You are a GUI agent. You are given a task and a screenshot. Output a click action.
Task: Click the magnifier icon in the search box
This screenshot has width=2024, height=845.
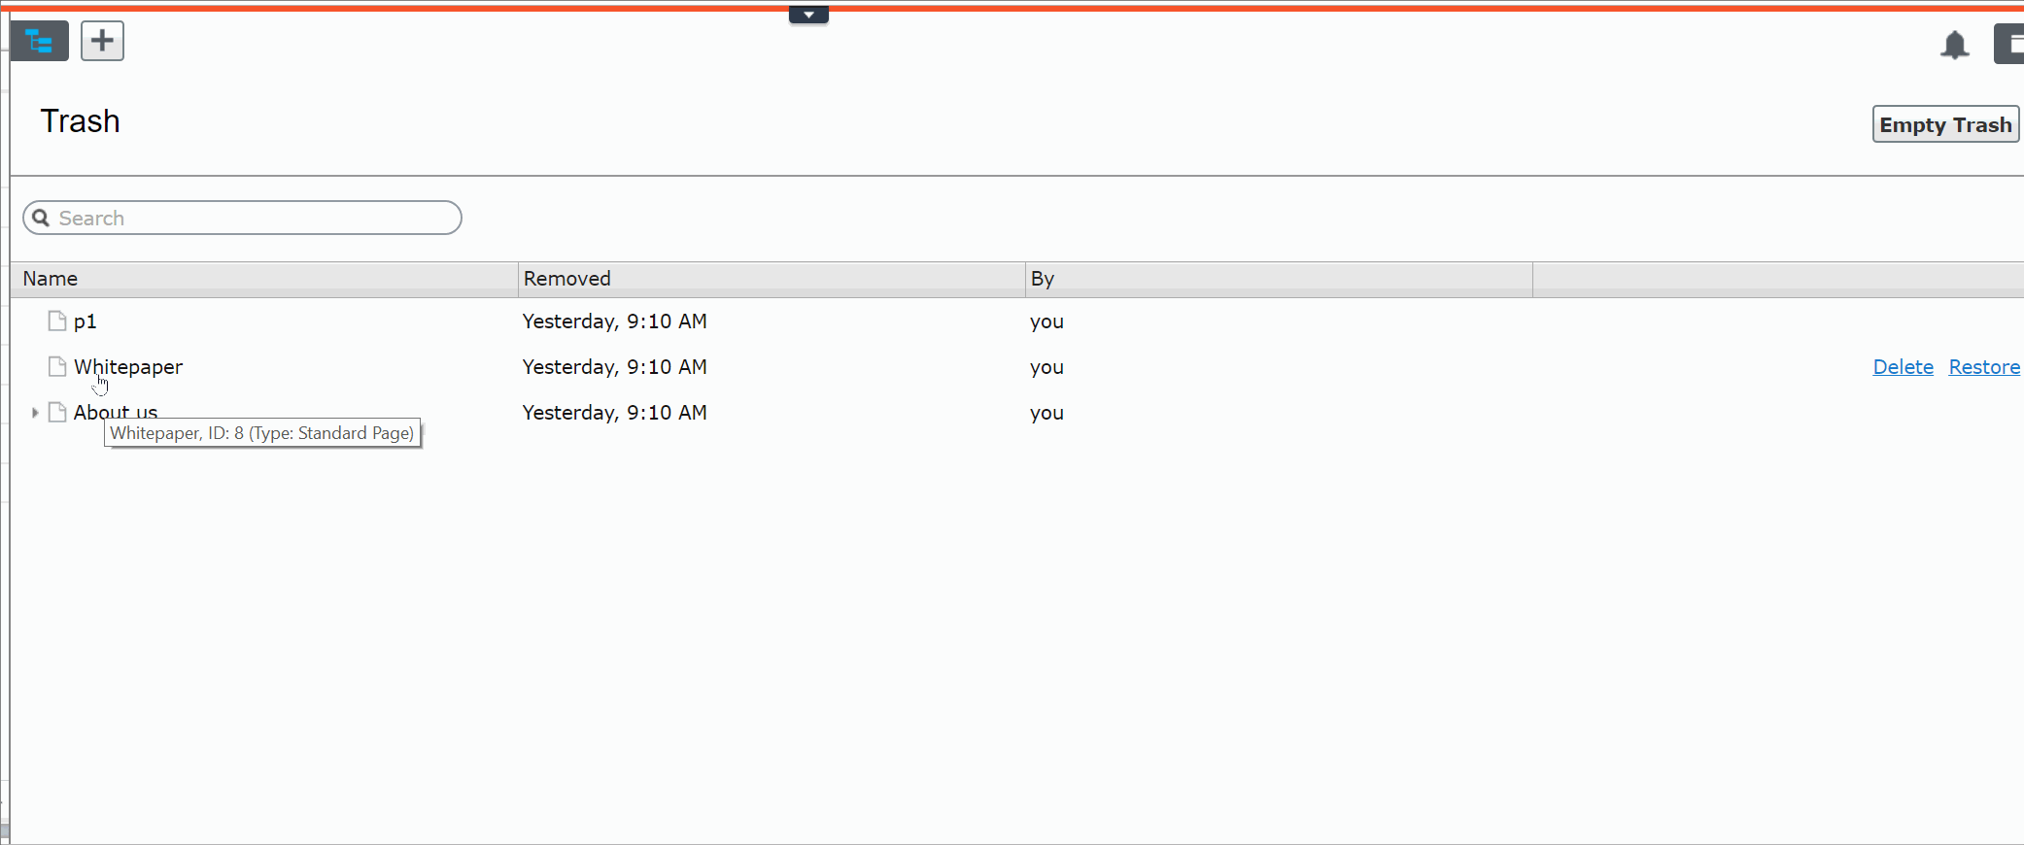(x=41, y=218)
